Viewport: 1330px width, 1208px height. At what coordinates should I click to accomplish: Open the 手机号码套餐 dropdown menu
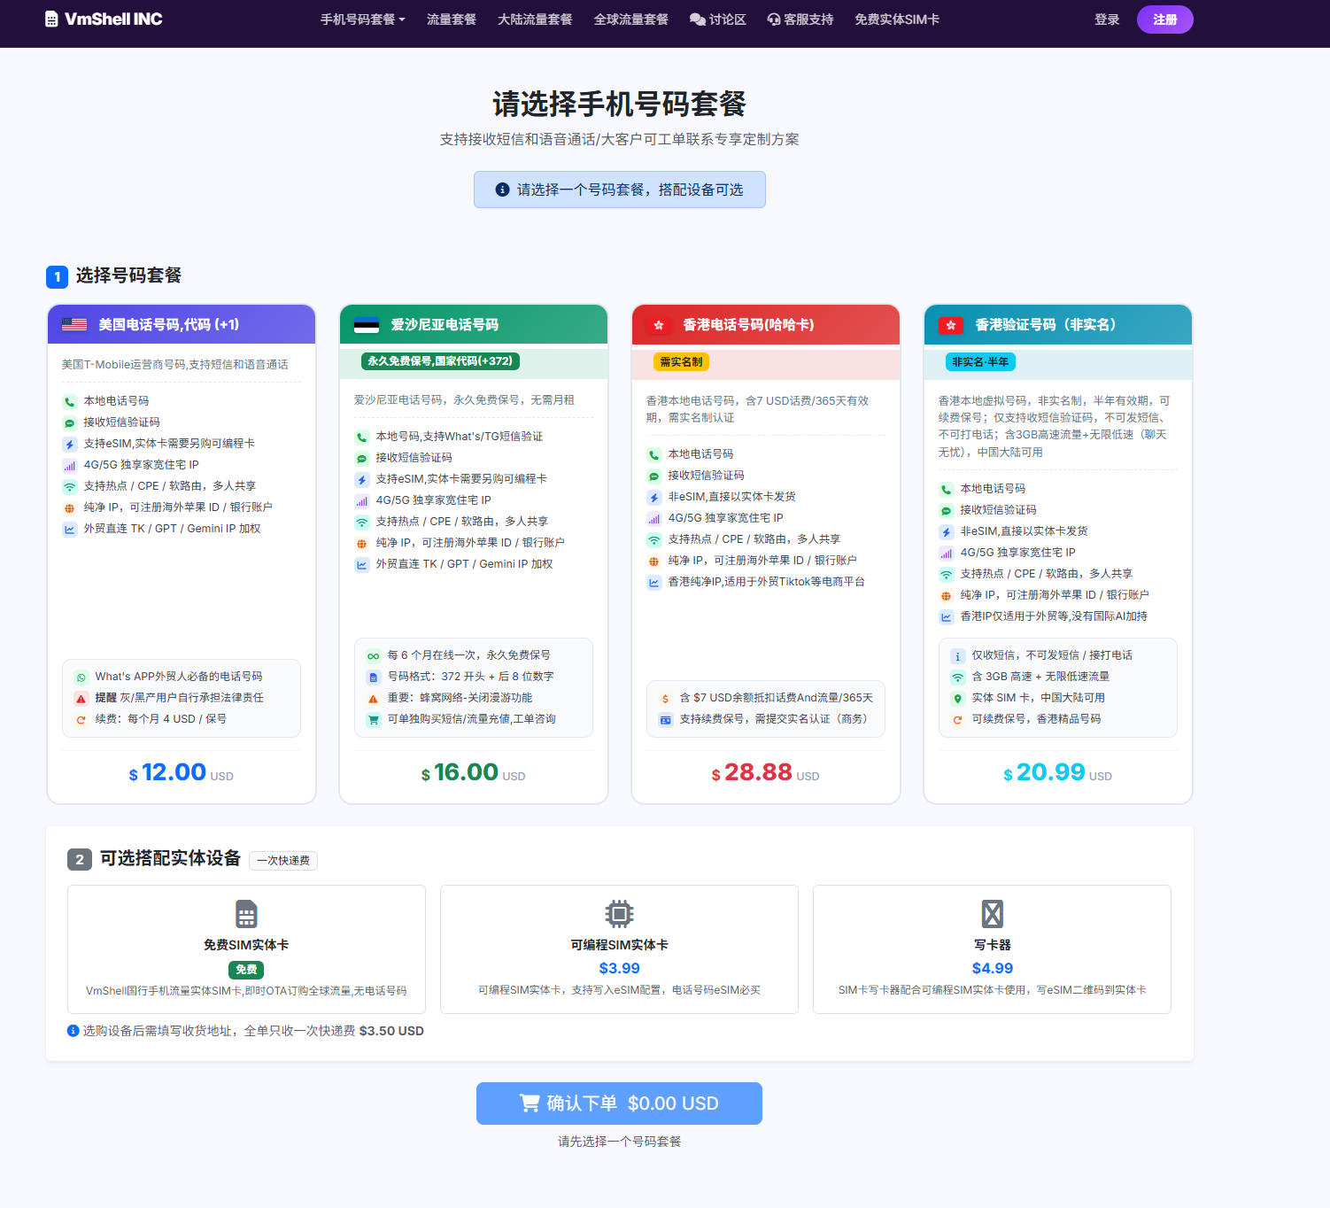pyautogui.click(x=362, y=19)
